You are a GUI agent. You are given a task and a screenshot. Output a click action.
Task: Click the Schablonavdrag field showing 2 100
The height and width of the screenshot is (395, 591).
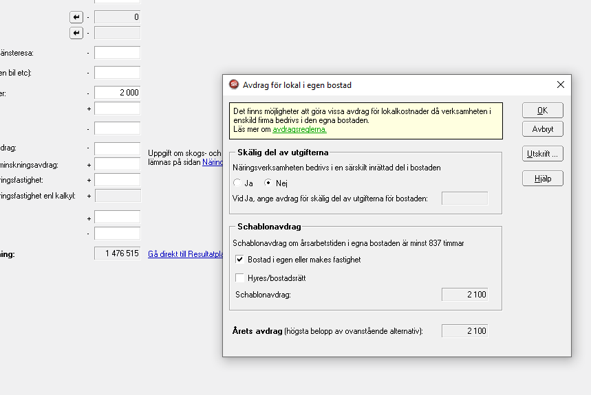[464, 295]
